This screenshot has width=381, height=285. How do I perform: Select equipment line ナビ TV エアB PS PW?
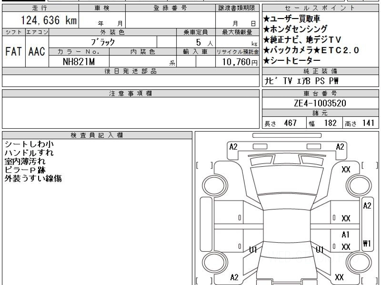(302, 81)
